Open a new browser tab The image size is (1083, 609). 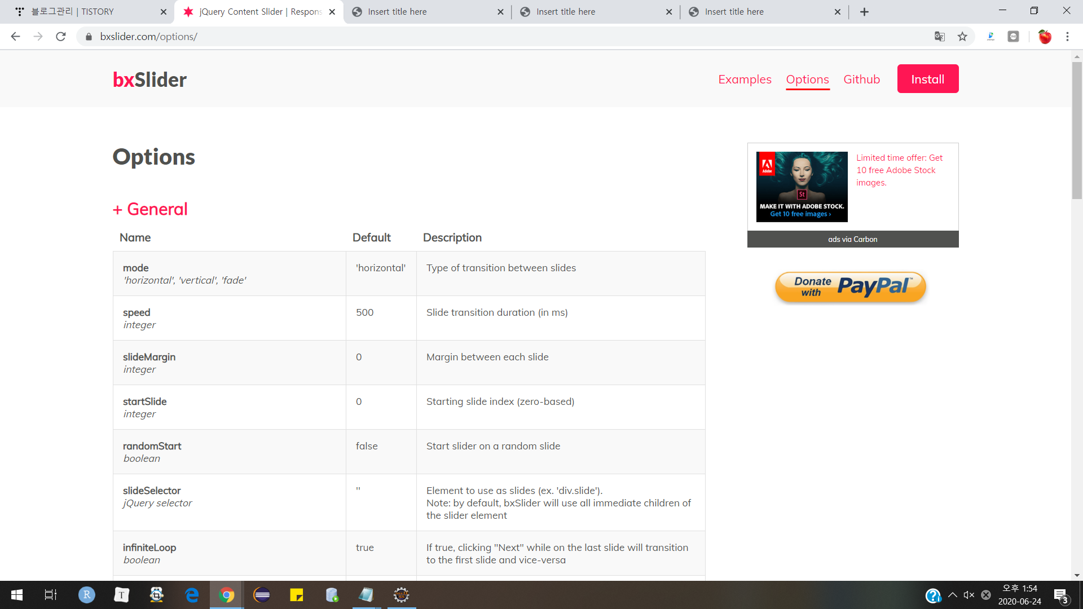pos(864,12)
